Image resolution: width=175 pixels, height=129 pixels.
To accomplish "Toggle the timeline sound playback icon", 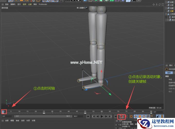I will click(158, 116).
